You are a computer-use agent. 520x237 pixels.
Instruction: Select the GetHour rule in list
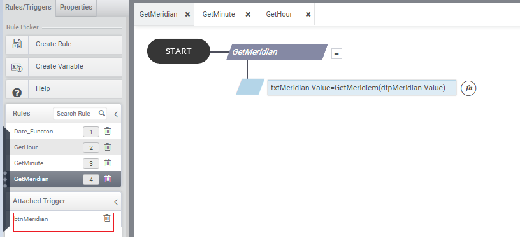(26, 147)
